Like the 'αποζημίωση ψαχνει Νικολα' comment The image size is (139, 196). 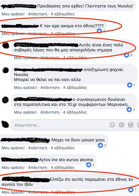(25, 88)
